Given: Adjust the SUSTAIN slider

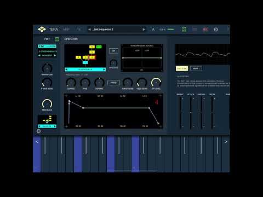Looking at the screenshot, I should point(202,113).
